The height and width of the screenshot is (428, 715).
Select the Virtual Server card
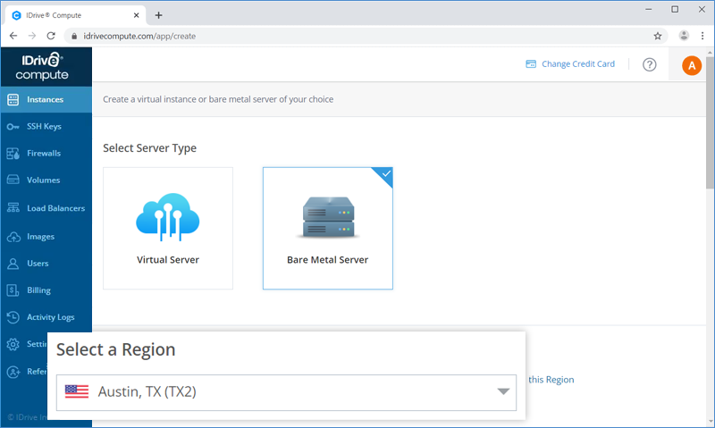pyautogui.click(x=168, y=229)
